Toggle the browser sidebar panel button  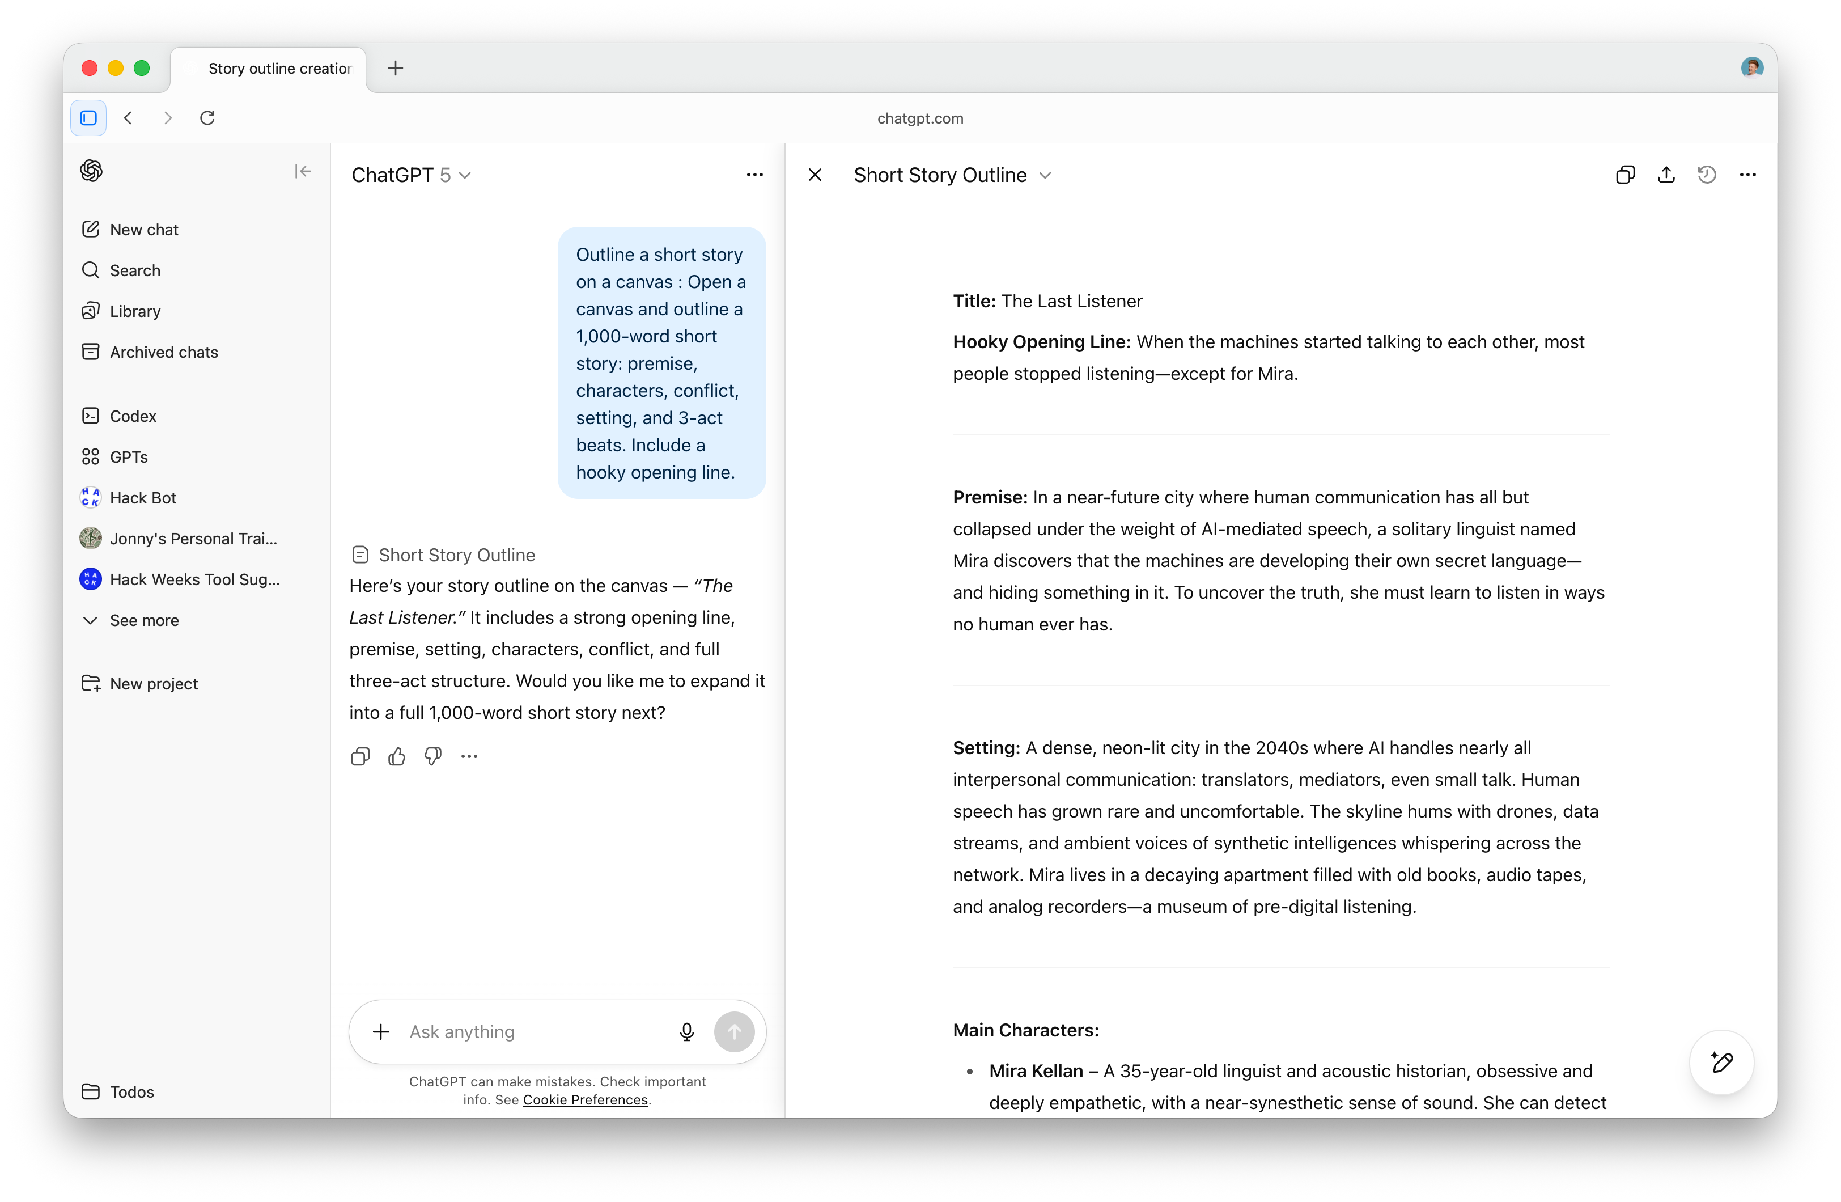click(x=89, y=117)
